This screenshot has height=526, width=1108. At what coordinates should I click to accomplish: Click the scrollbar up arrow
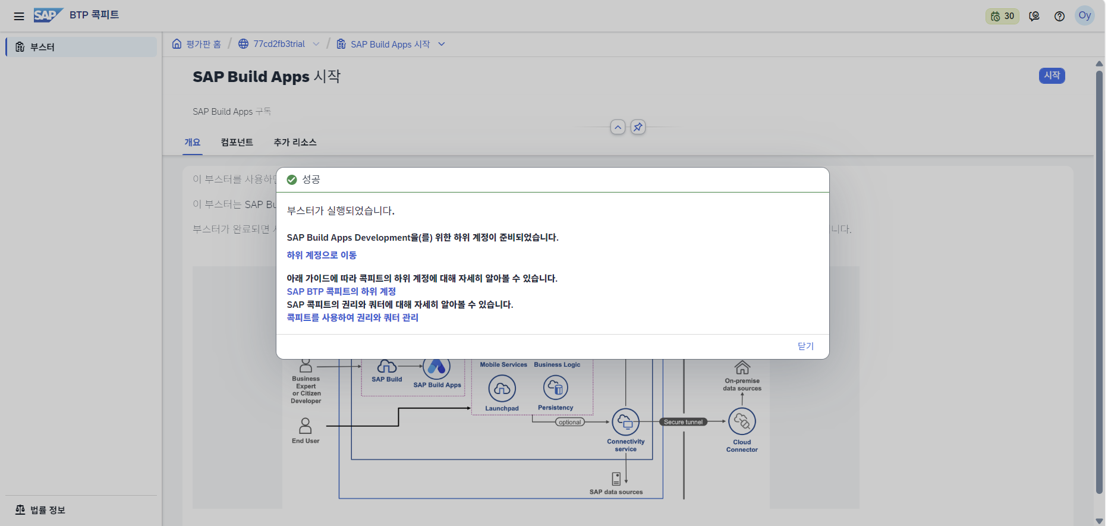[x=1099, y=64]
